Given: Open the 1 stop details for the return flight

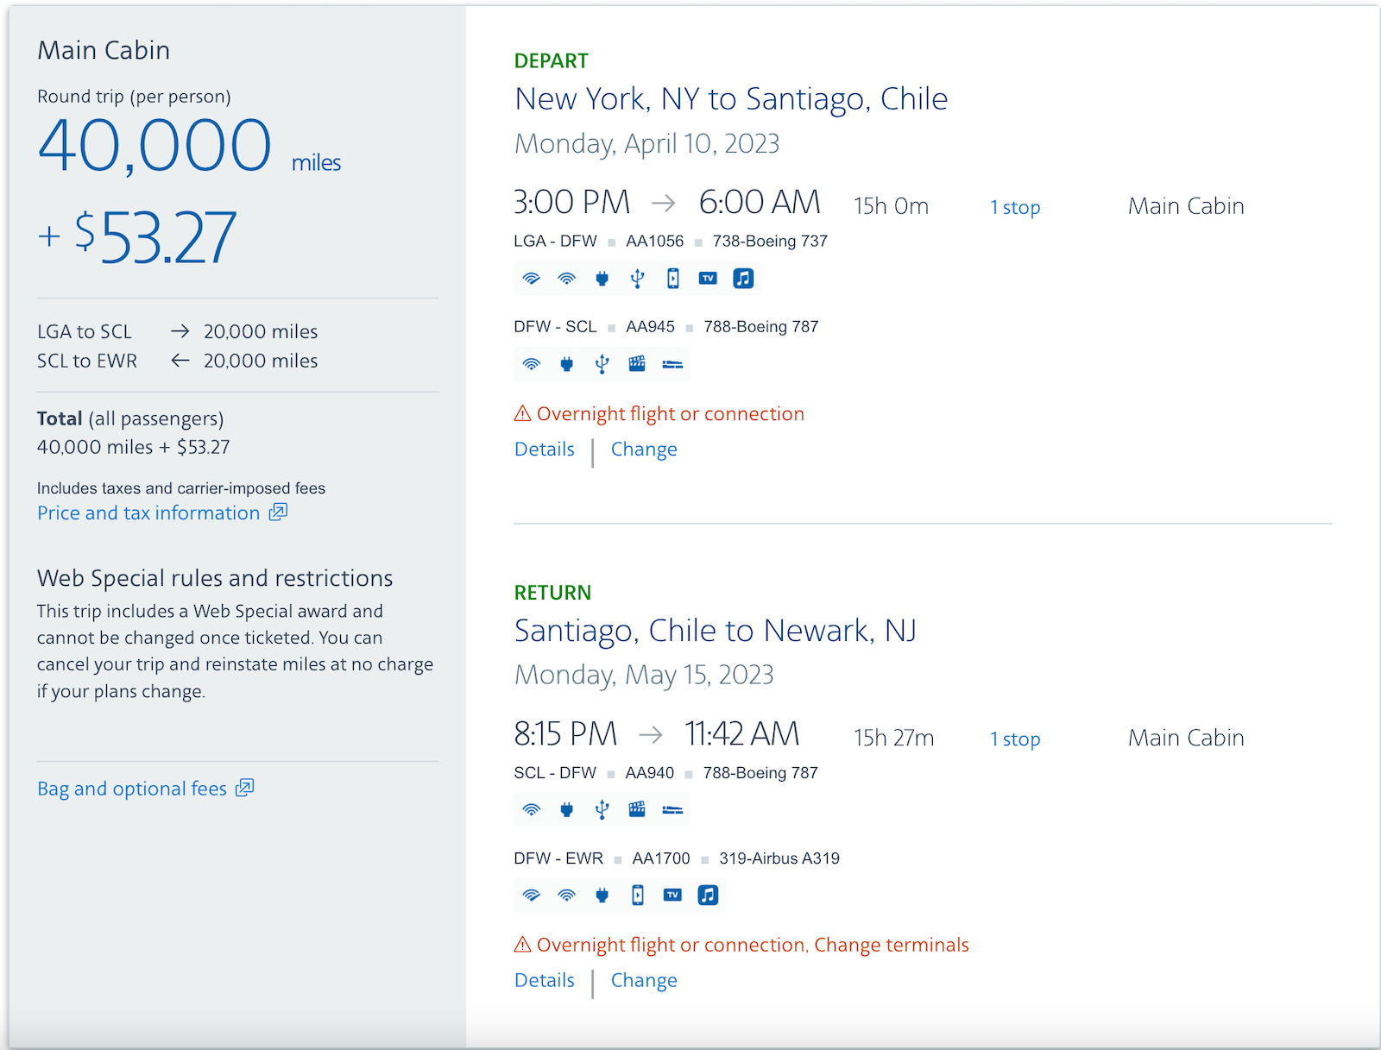Looking at the screenshot, I should click(x=1014, y=739).
